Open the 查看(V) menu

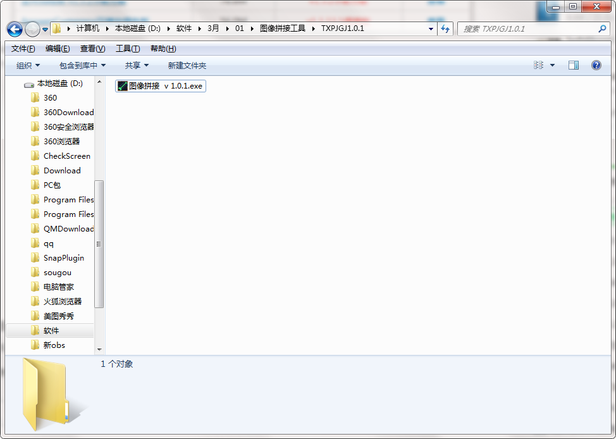(93, 49)
